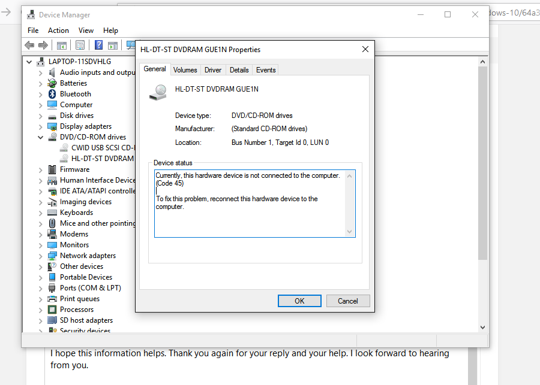The image size is (540, 385).
Task: Click the Processors chip icon
Action: point(52,310)
